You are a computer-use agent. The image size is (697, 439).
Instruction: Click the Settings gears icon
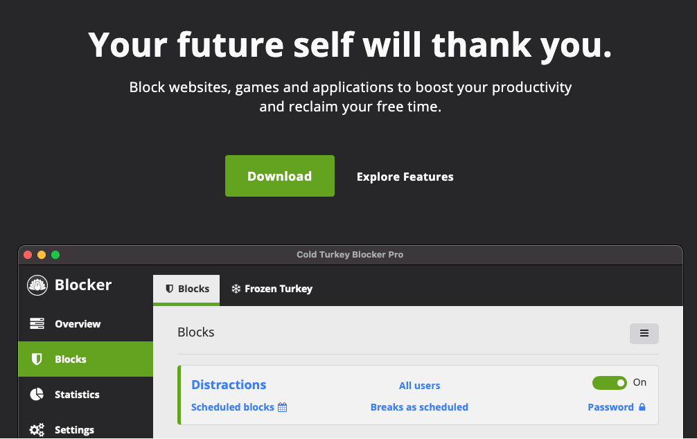coord(37,430)
